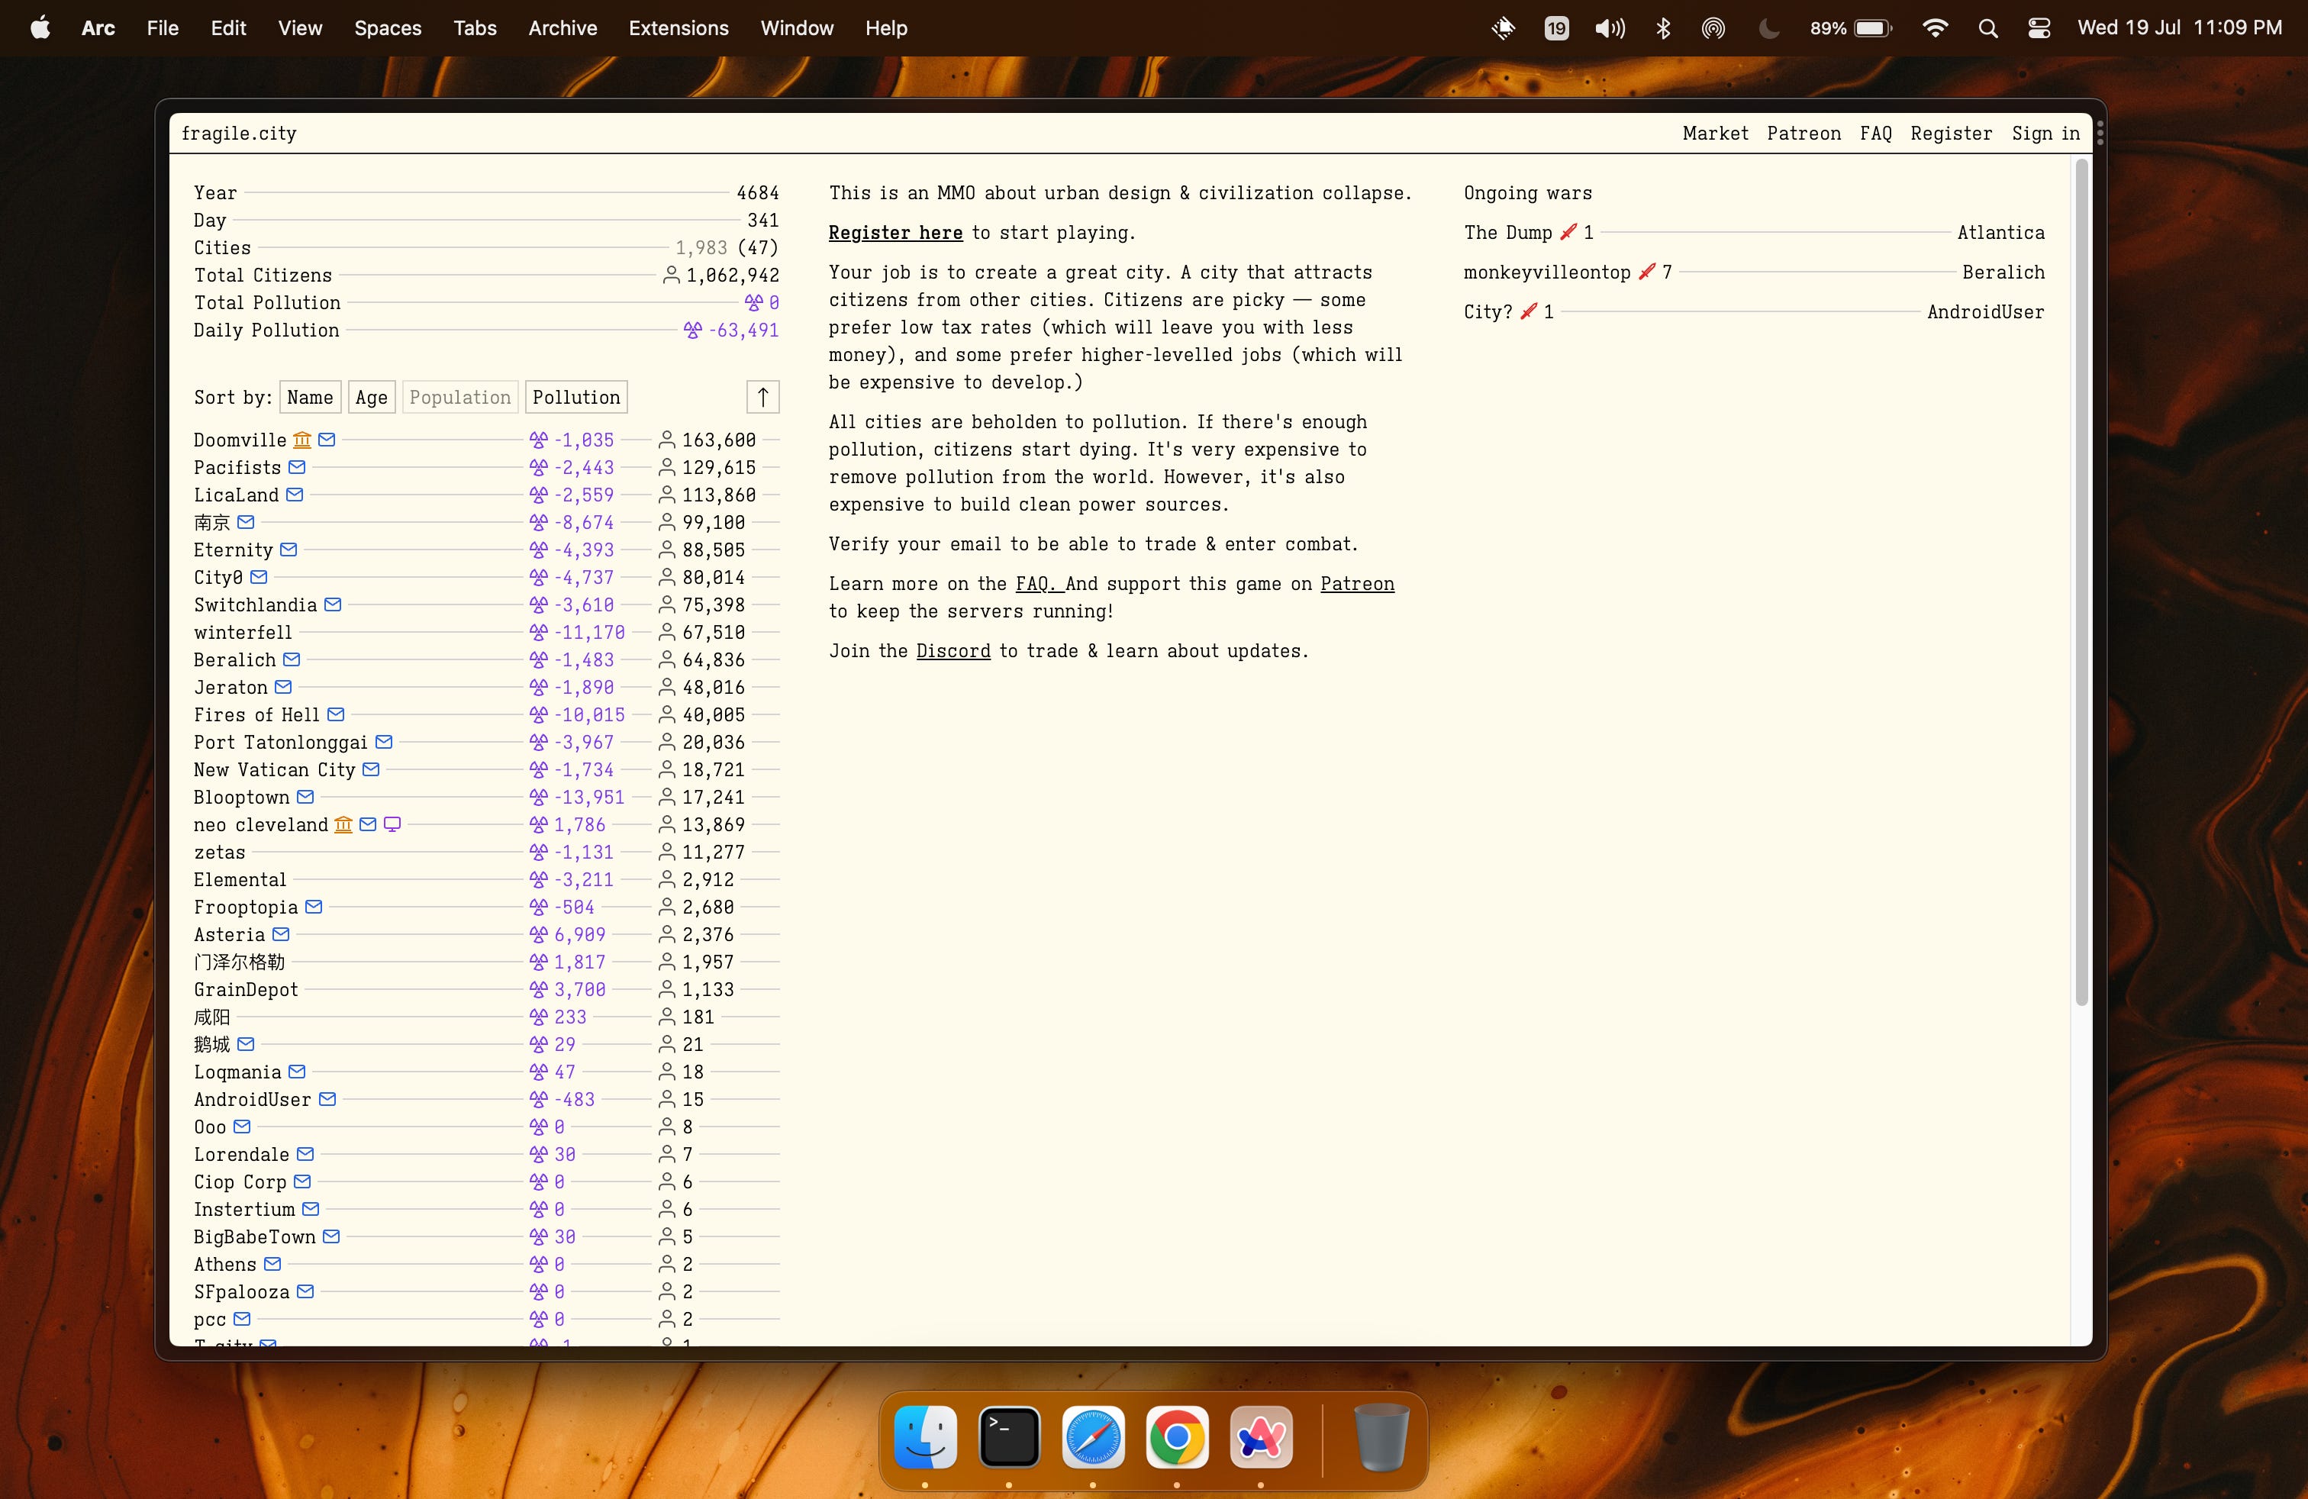Screen dimensions: 2308x1499
Task: Click the pollution icon in Daily Pollution row
Action: [692, 330]
